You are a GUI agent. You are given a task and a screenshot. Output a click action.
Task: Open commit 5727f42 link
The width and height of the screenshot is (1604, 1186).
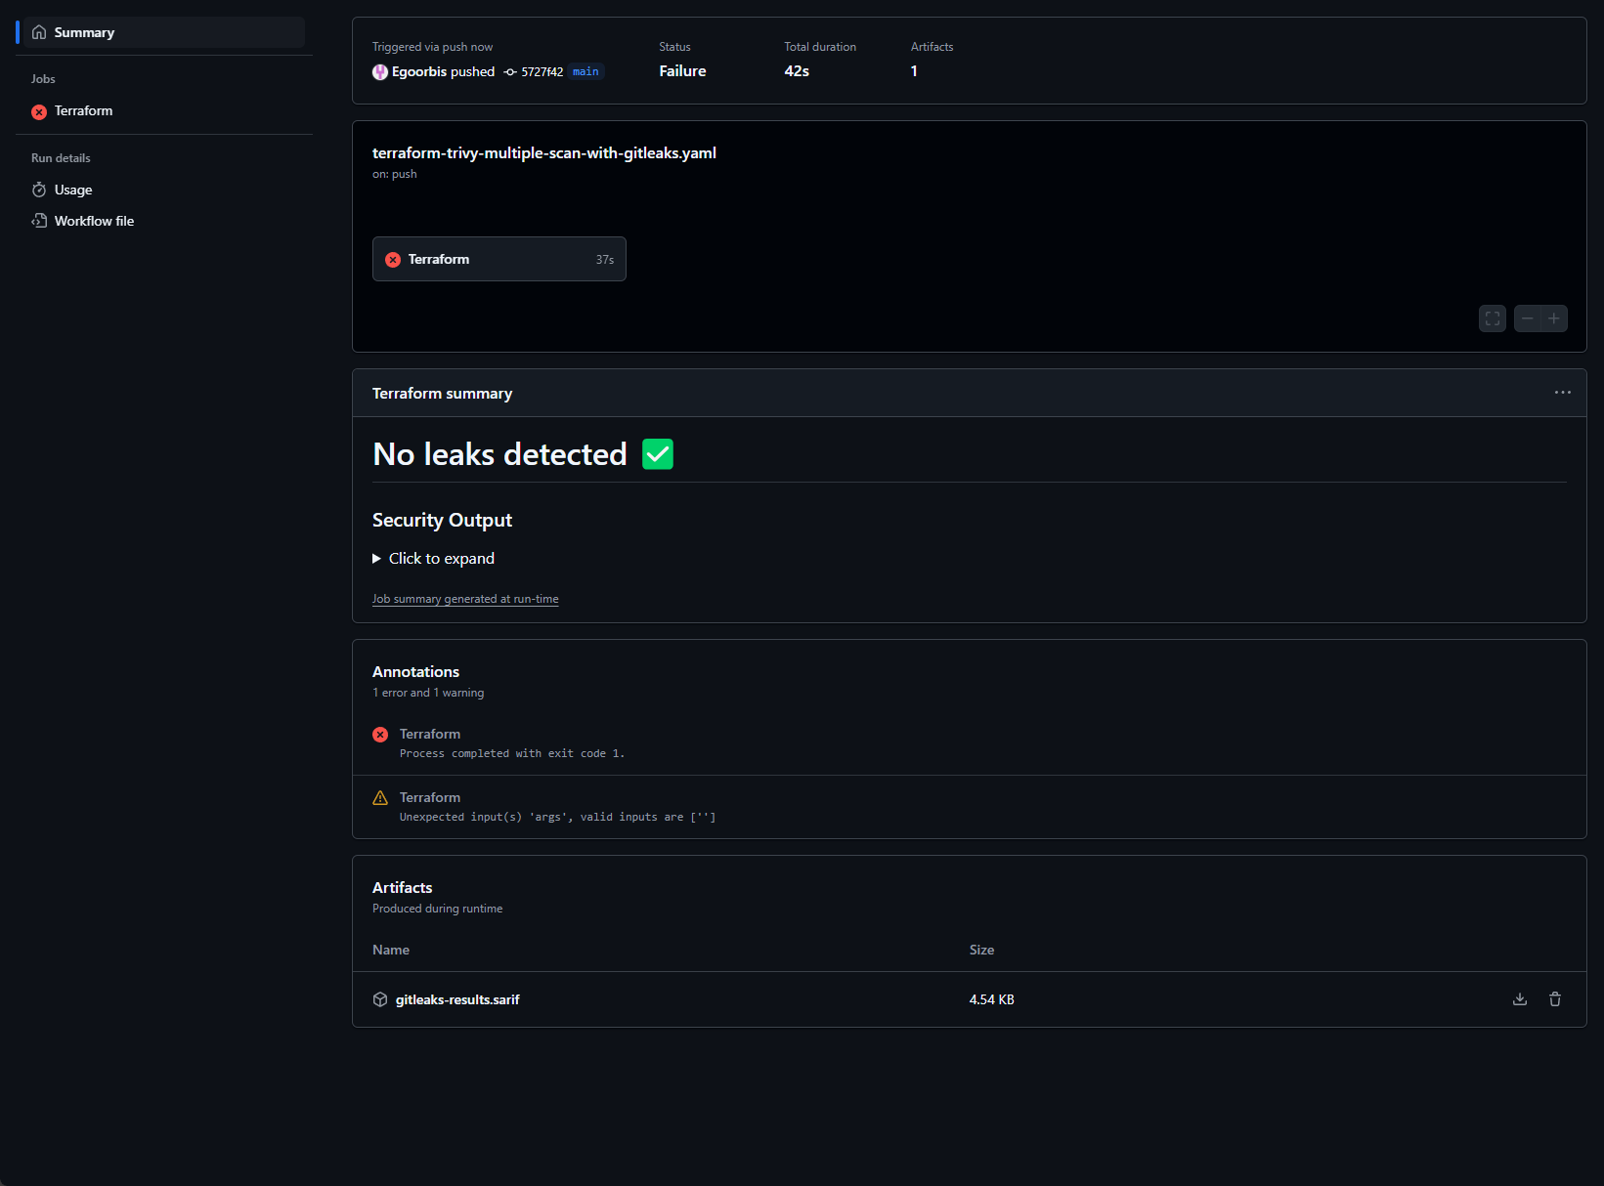click(542, 71)
